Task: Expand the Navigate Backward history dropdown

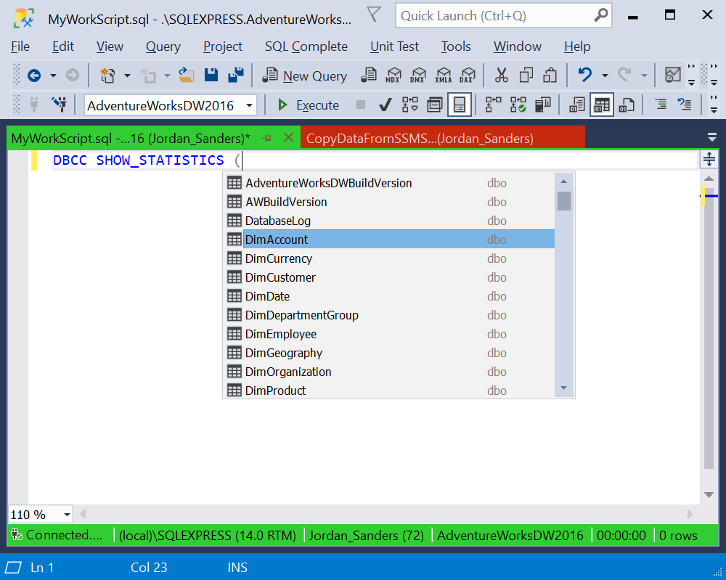Action: pos(53,75)
